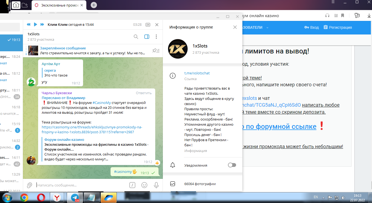The image size is (372, 203).
Task: Launch Opera from the taskbar
Action: pyautogui.click(x=41, y=198)
